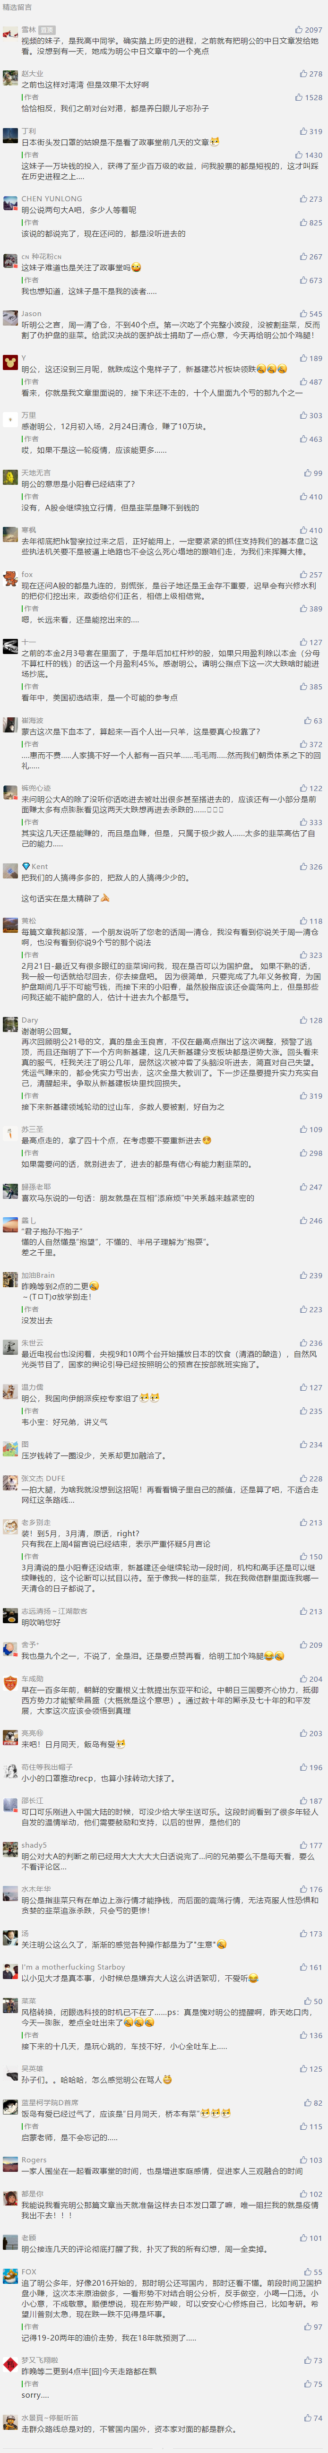Toggle like on 朱世云's comment with 236
Image resolution: width=328 pixels, height=2453 pixels.
311,1343
